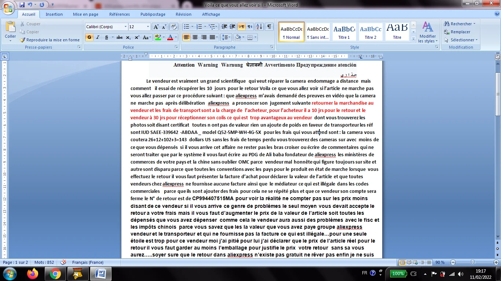The width and height of the screenshot is (501, 281).
Task: Increase font size with the grow font icon
Action: 156,27
